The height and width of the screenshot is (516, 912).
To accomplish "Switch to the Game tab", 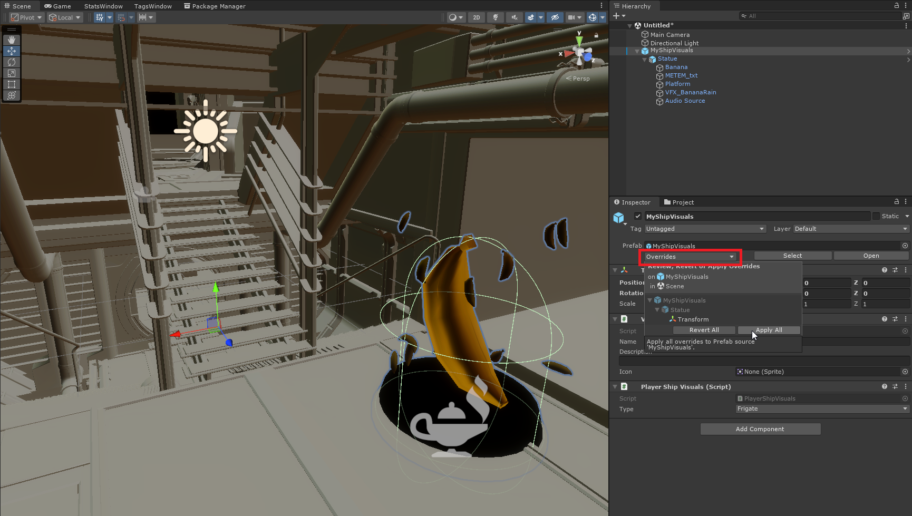I will click(58, 6).
